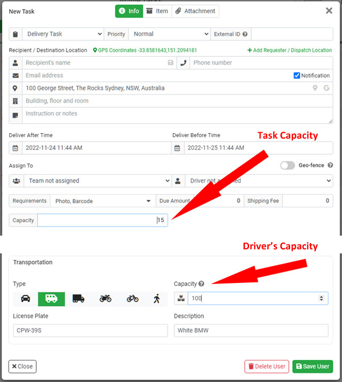Click the Close button
Viewport: 342px width, 382px height.
click(x=22, y=367)
